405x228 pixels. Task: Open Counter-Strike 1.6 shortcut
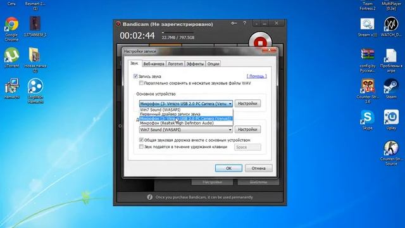tap(367, 91)
